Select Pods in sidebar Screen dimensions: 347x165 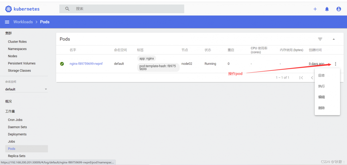[27, 149]
